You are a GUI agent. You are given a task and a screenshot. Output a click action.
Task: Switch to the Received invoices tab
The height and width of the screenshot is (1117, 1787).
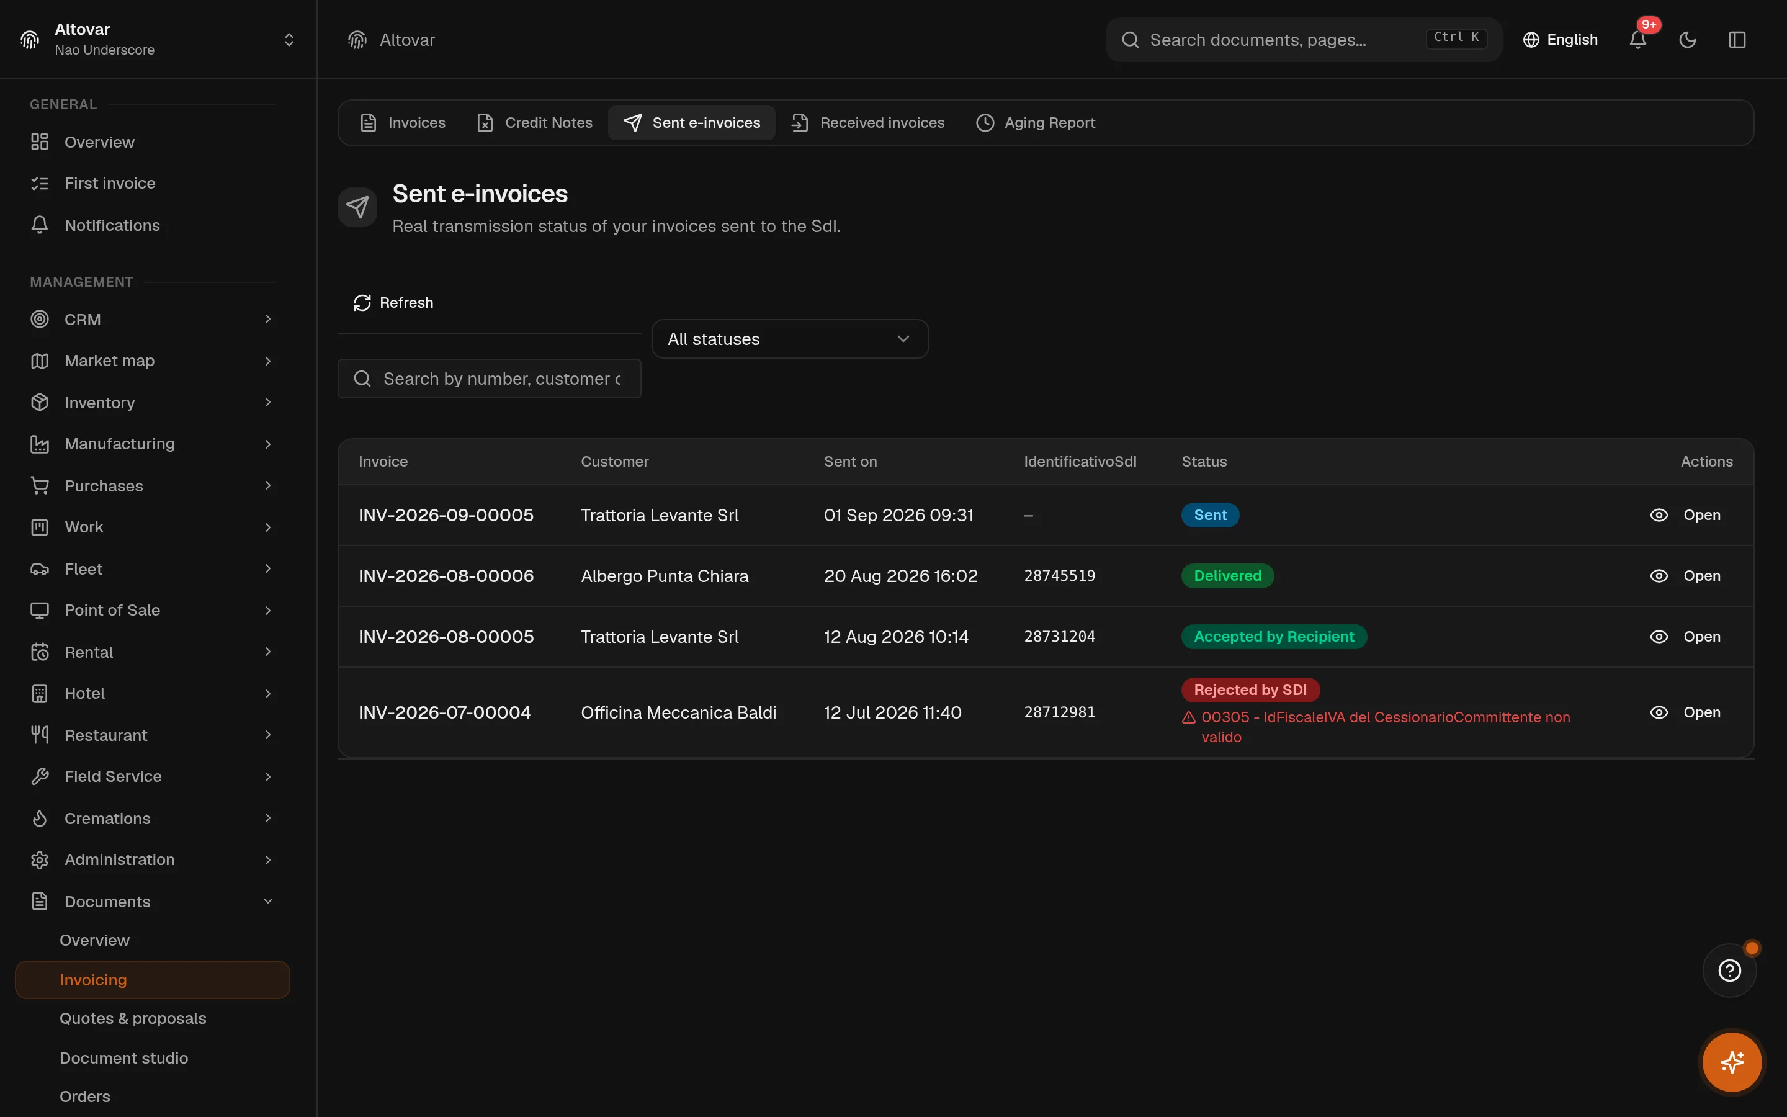pos(867,123)
